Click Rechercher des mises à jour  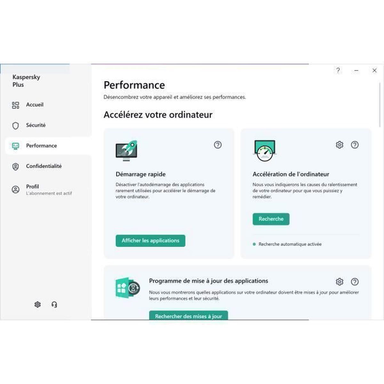188,316
